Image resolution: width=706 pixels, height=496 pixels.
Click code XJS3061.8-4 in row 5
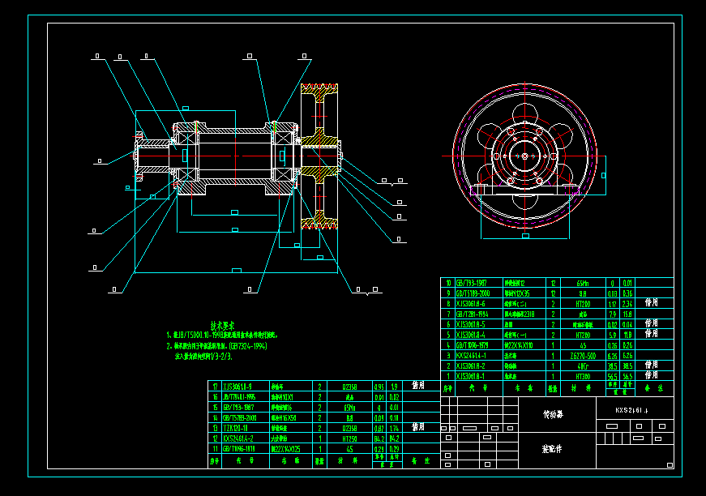click(x=470, y=335)
